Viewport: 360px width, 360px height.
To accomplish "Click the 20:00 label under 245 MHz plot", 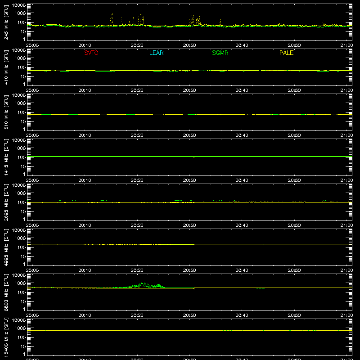I will (32, 45).
